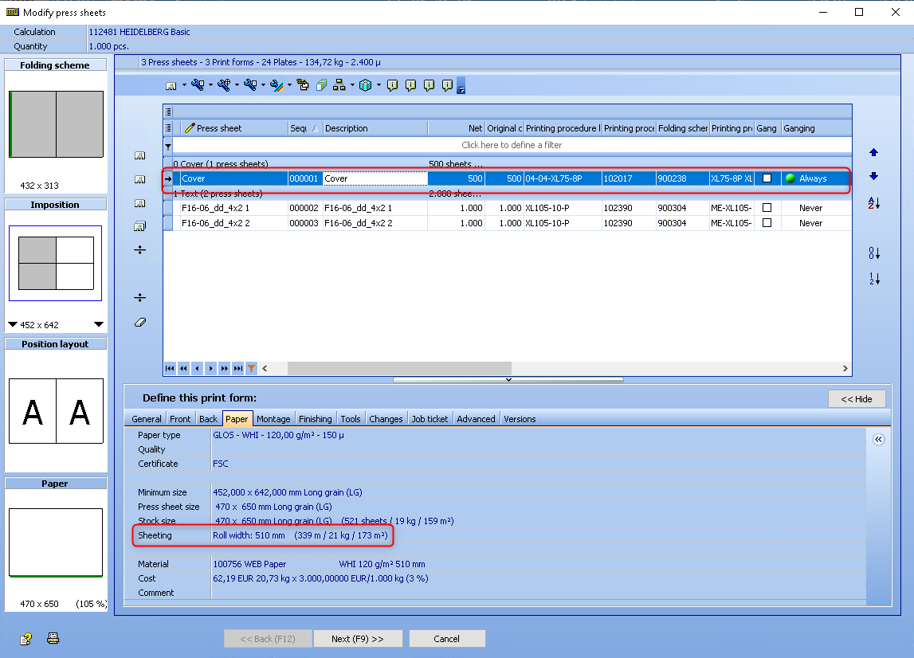Go to the previous record in grid navigator
This screenshot has width=914, height=658.
pyautogui.click(x=197, y=368)
